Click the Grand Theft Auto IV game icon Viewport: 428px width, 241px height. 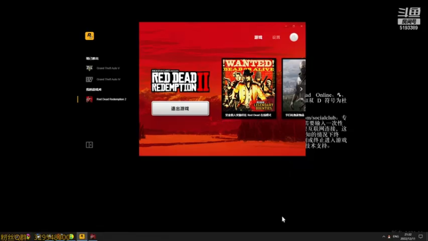(89, 79)
